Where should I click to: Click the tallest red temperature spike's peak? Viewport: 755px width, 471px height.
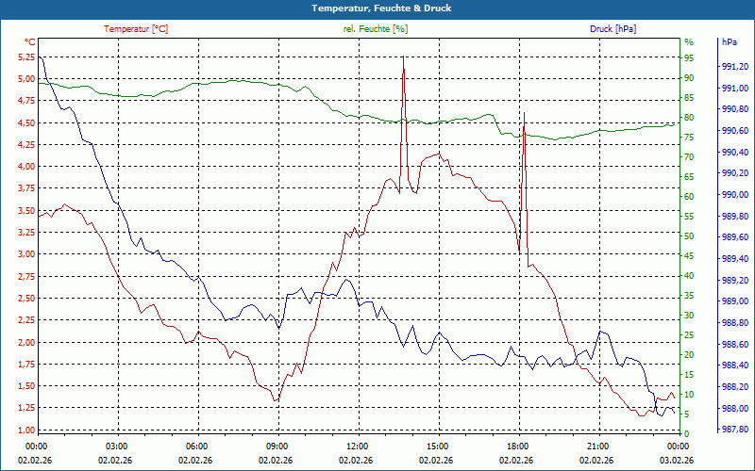pos(403,58)
